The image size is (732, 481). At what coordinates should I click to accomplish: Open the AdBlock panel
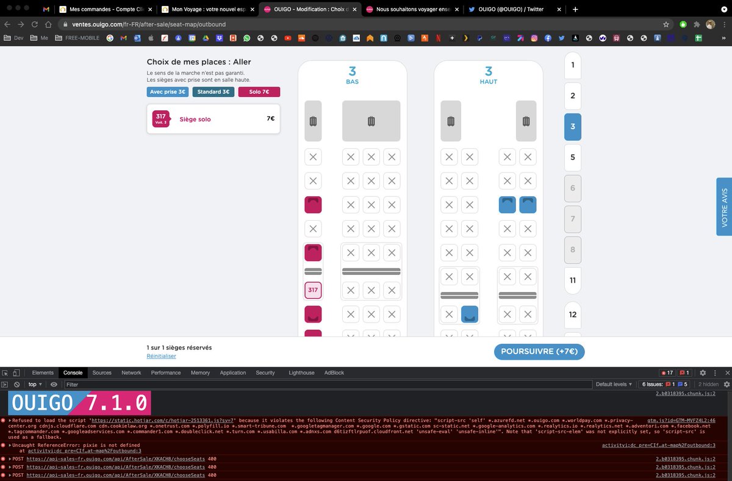click(334, 372)
